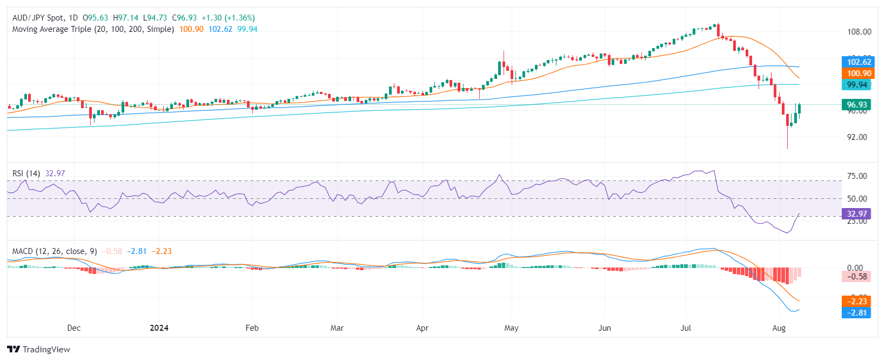Click the 2024 label on time axis

click(x=159, y=328)
